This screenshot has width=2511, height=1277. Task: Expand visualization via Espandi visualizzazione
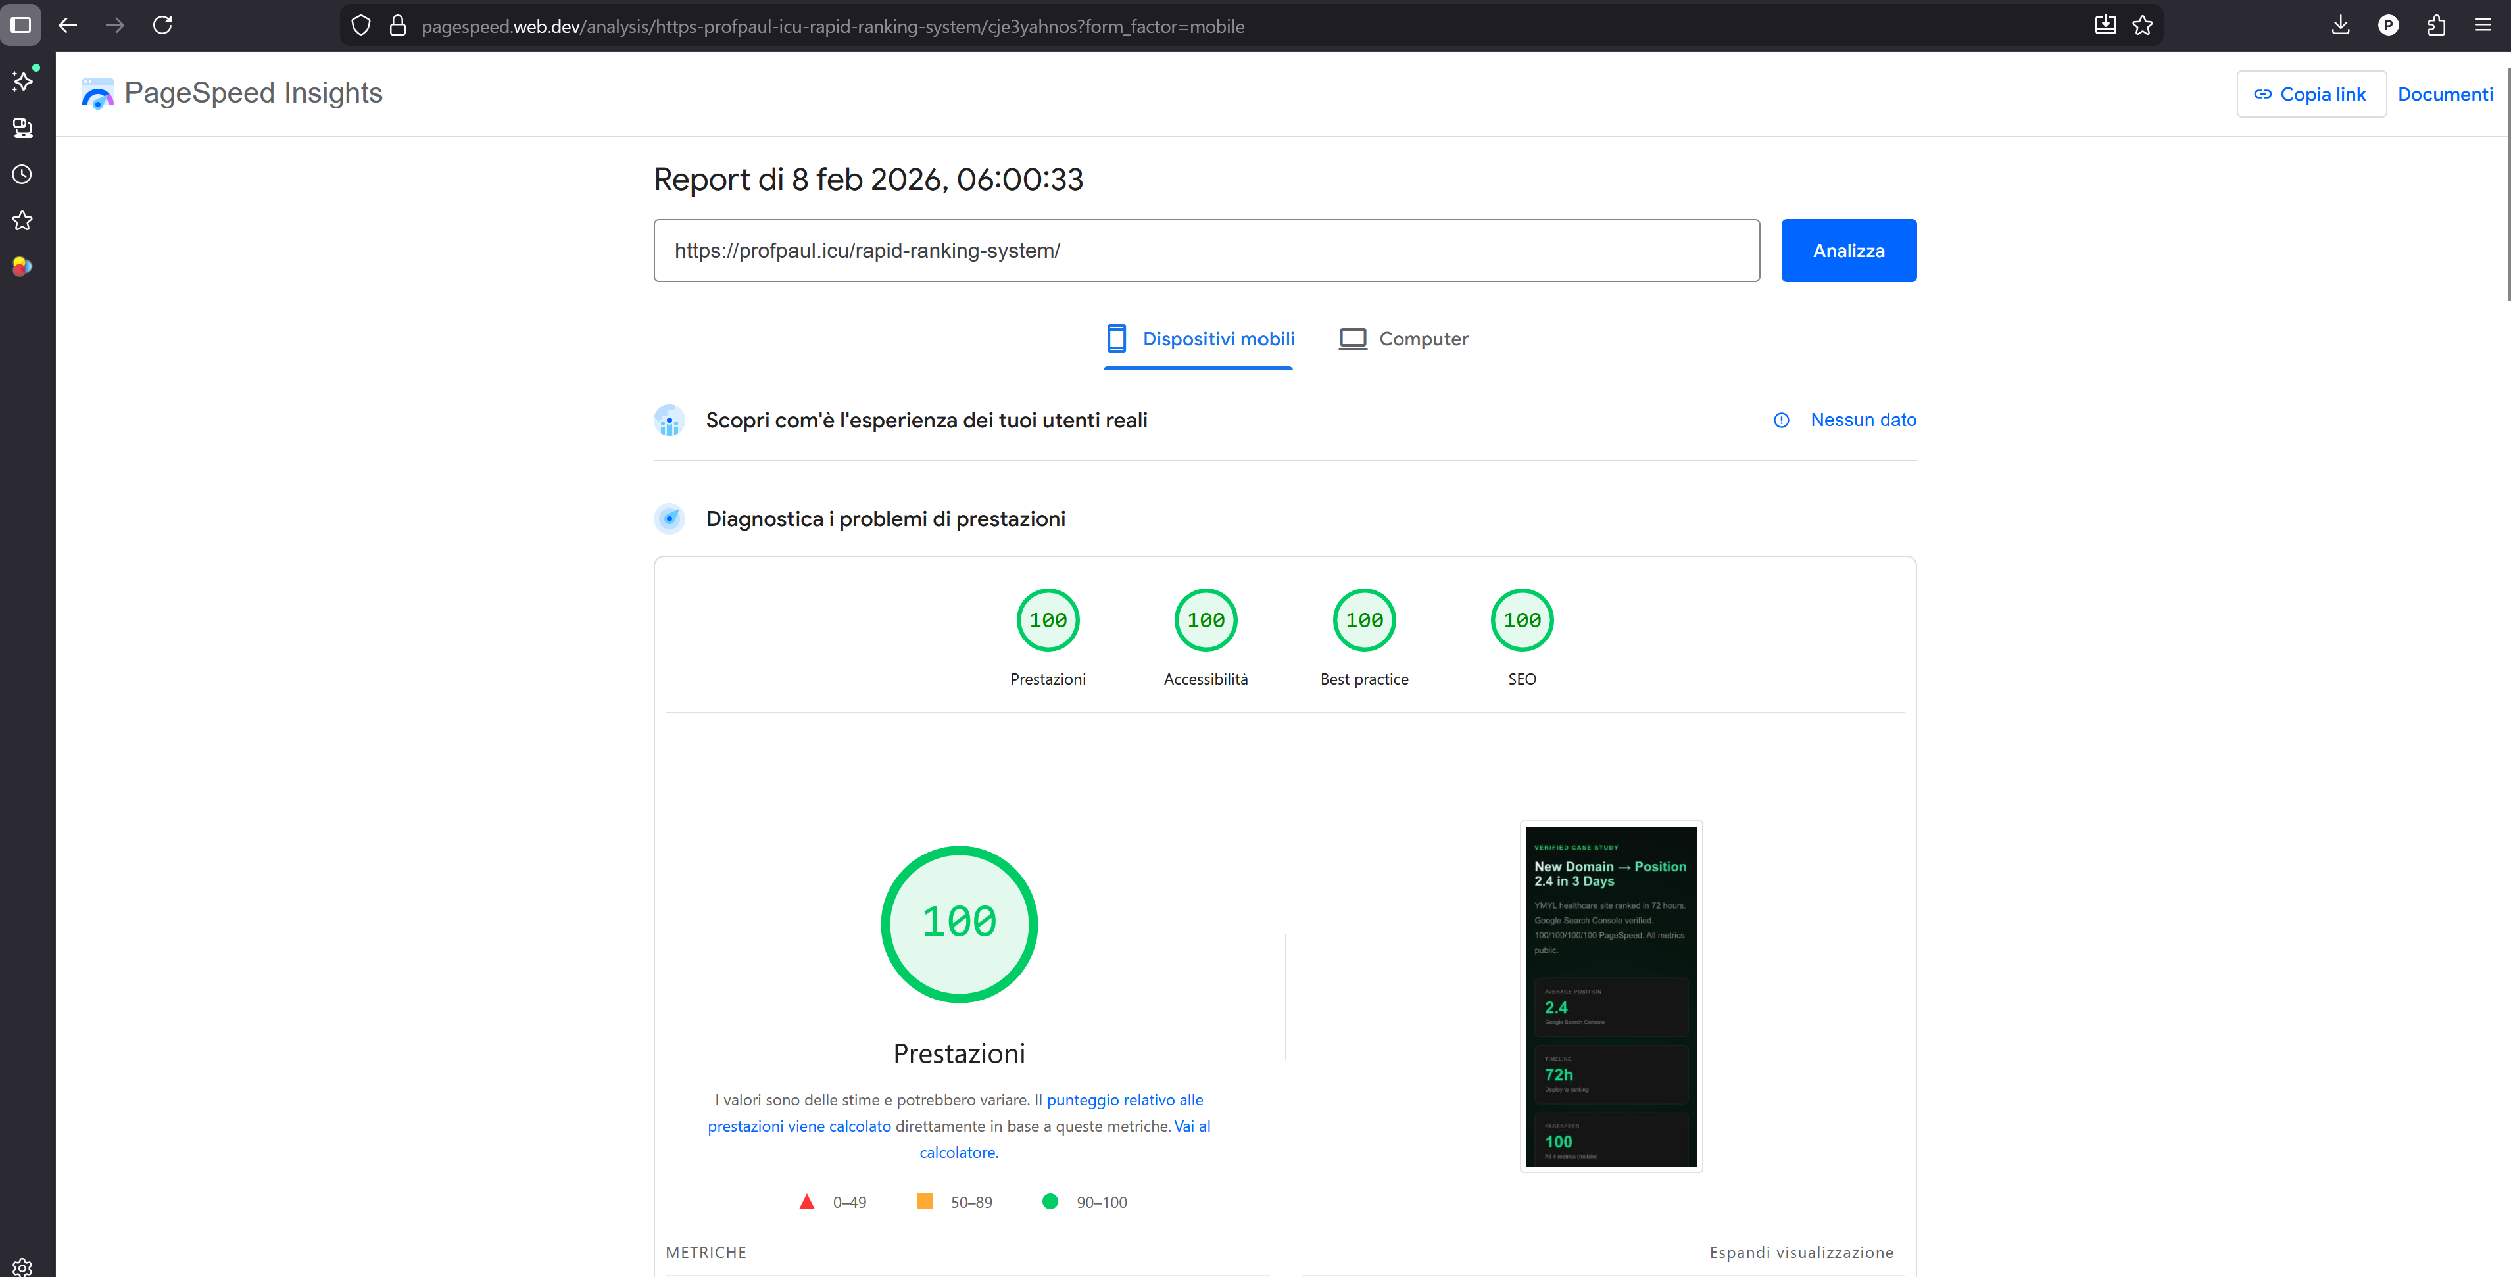pos(1801,1251)
